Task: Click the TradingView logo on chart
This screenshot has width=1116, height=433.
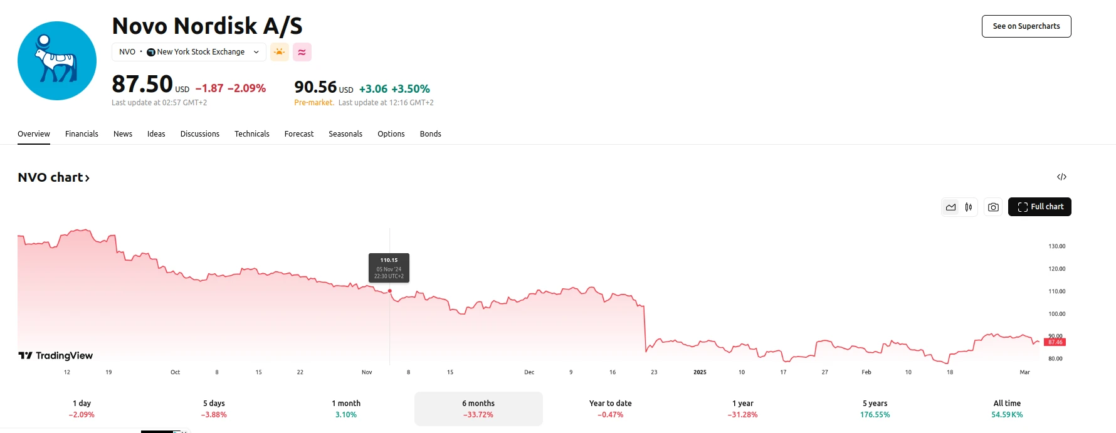Action: tap(56, 355)
